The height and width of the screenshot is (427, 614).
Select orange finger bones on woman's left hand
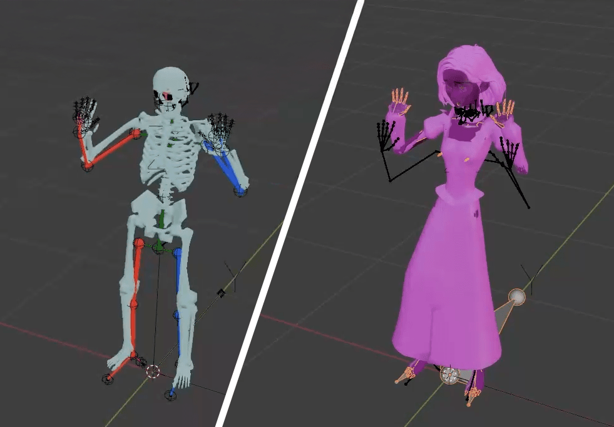[504, 110]
